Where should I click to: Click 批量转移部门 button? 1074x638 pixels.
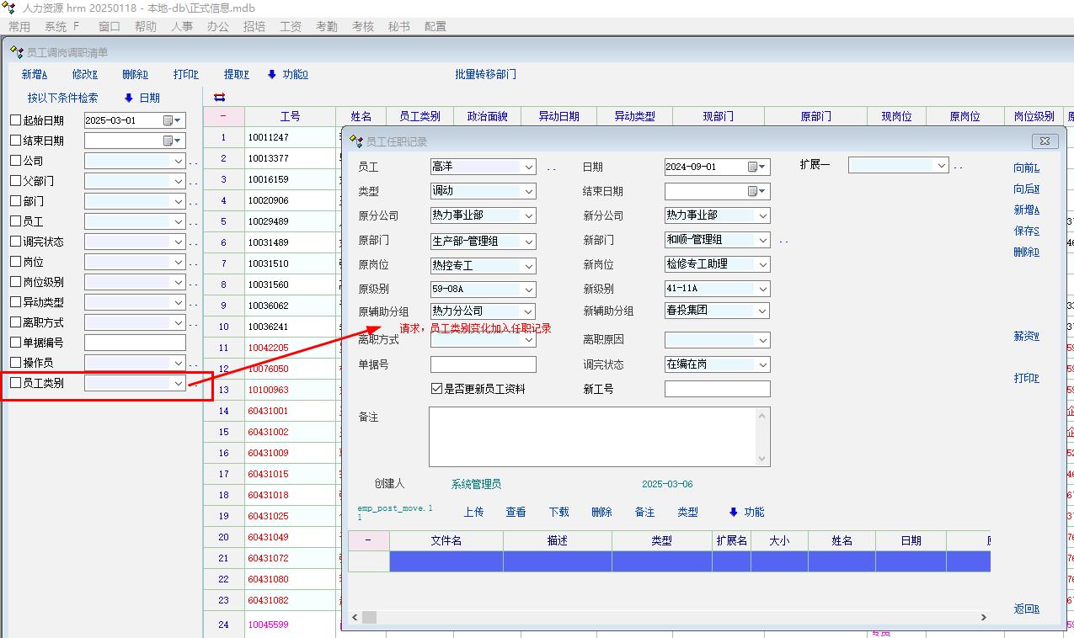[x=485, y=74]
